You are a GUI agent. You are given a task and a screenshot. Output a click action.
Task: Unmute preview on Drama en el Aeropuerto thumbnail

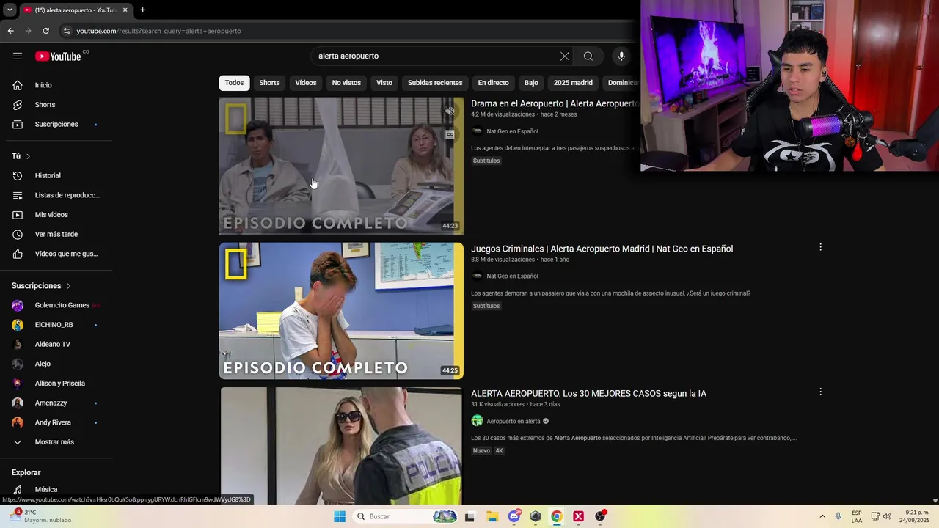450,112
